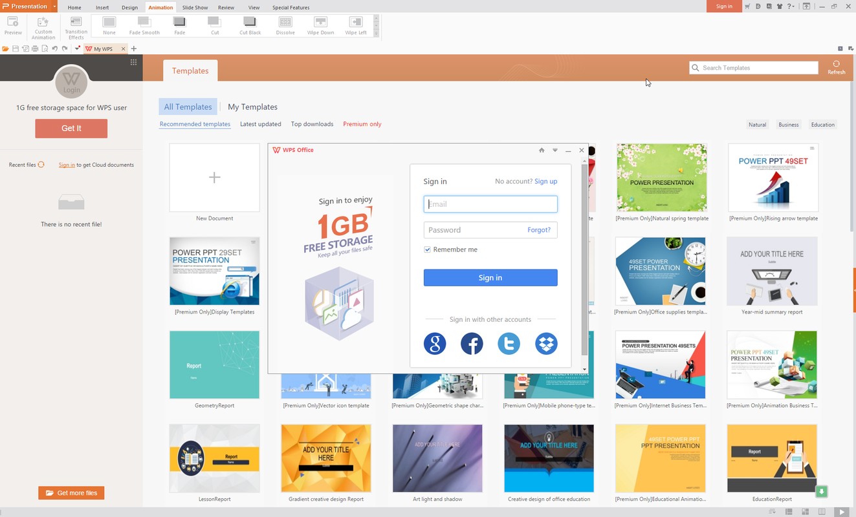Screen dimensions: 856x517
Task: Open the Home ribbon tab
Action: tap(74, 7)
